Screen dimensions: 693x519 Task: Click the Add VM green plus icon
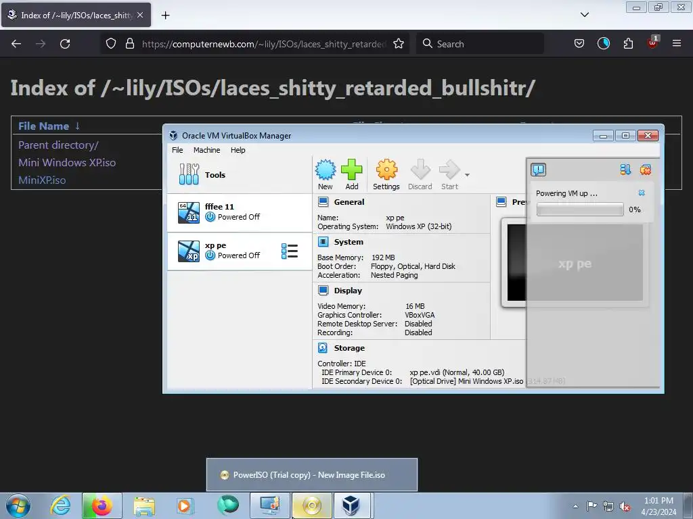[x=352, y=175]
